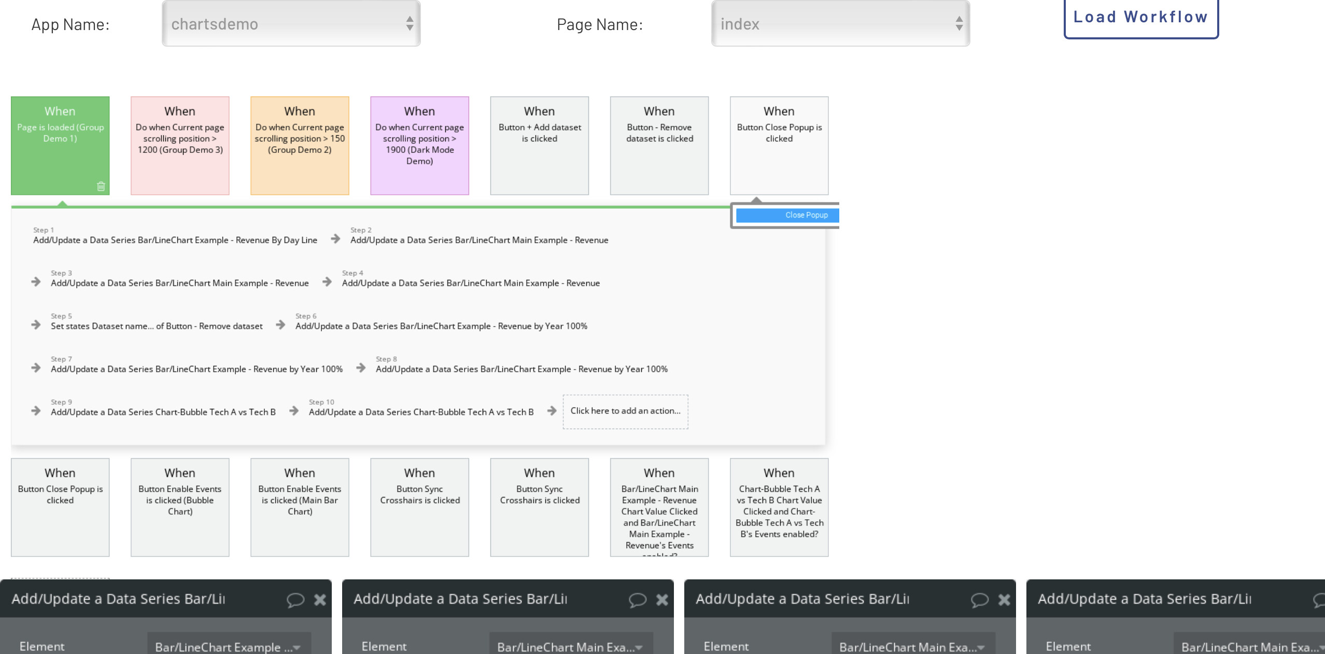Screen dimensions: 1325x654
Task: Click the blue Close Popup action
Action: point(787,215)
